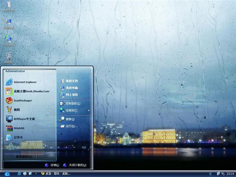Launch KMPlayer中文版 from Start menu

coord(20,119)
